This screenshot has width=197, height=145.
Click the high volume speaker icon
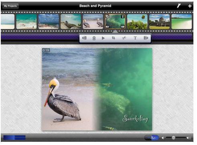coord(189,138)
